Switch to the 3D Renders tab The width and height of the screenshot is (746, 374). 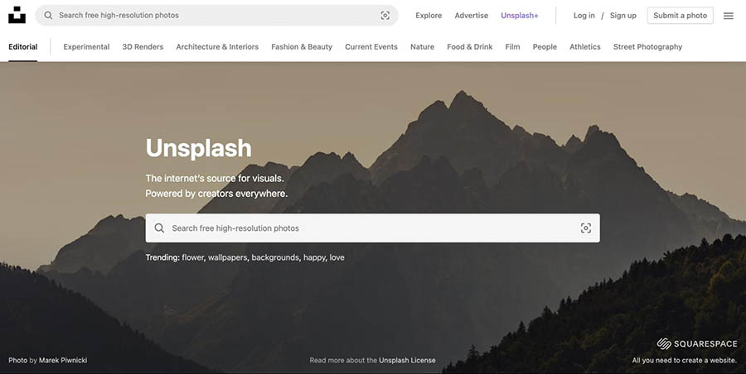[143, 47]
